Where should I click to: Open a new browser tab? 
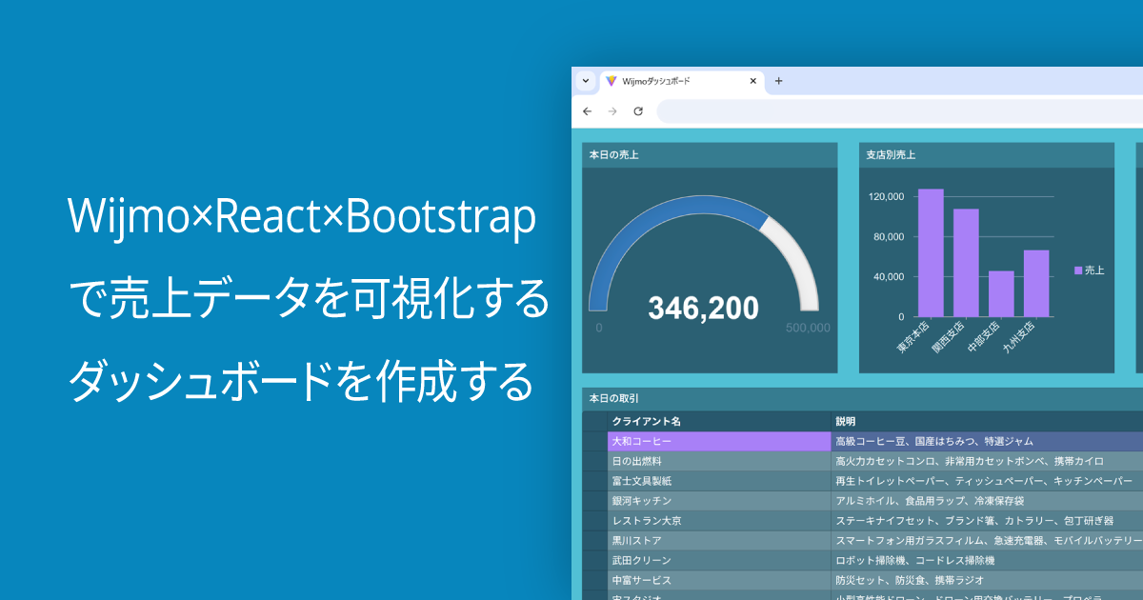(x=778, y=81)
